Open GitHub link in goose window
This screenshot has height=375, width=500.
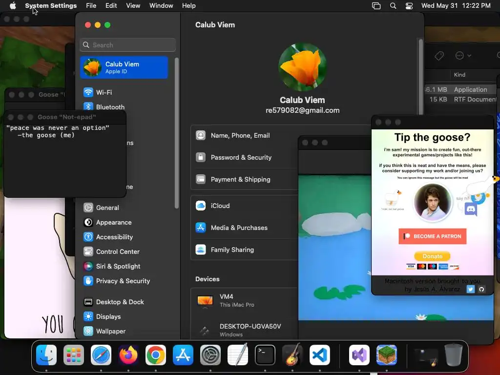coord(481,289)
